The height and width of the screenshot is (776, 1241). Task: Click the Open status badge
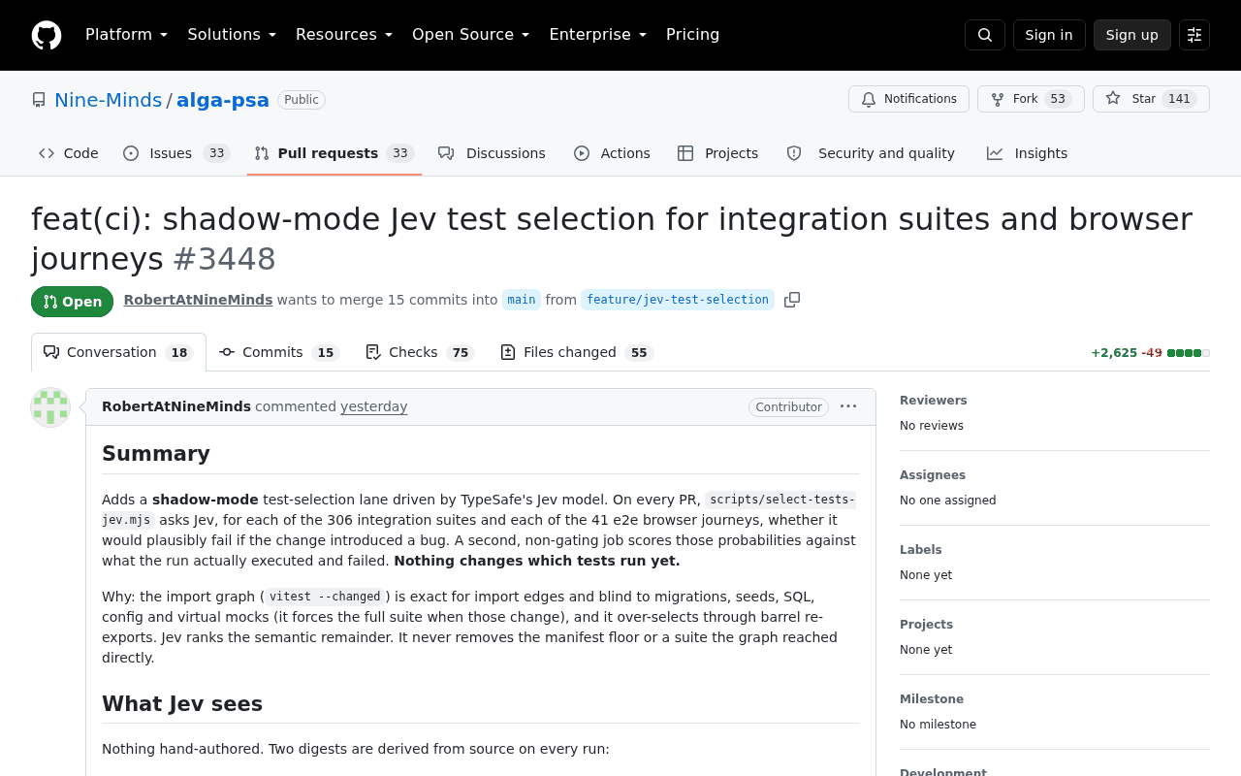[72, 302]
